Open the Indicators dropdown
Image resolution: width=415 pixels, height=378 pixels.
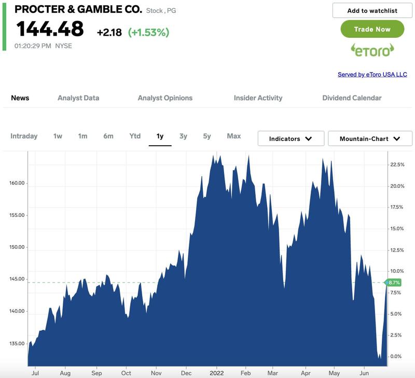tap(290, 138)
